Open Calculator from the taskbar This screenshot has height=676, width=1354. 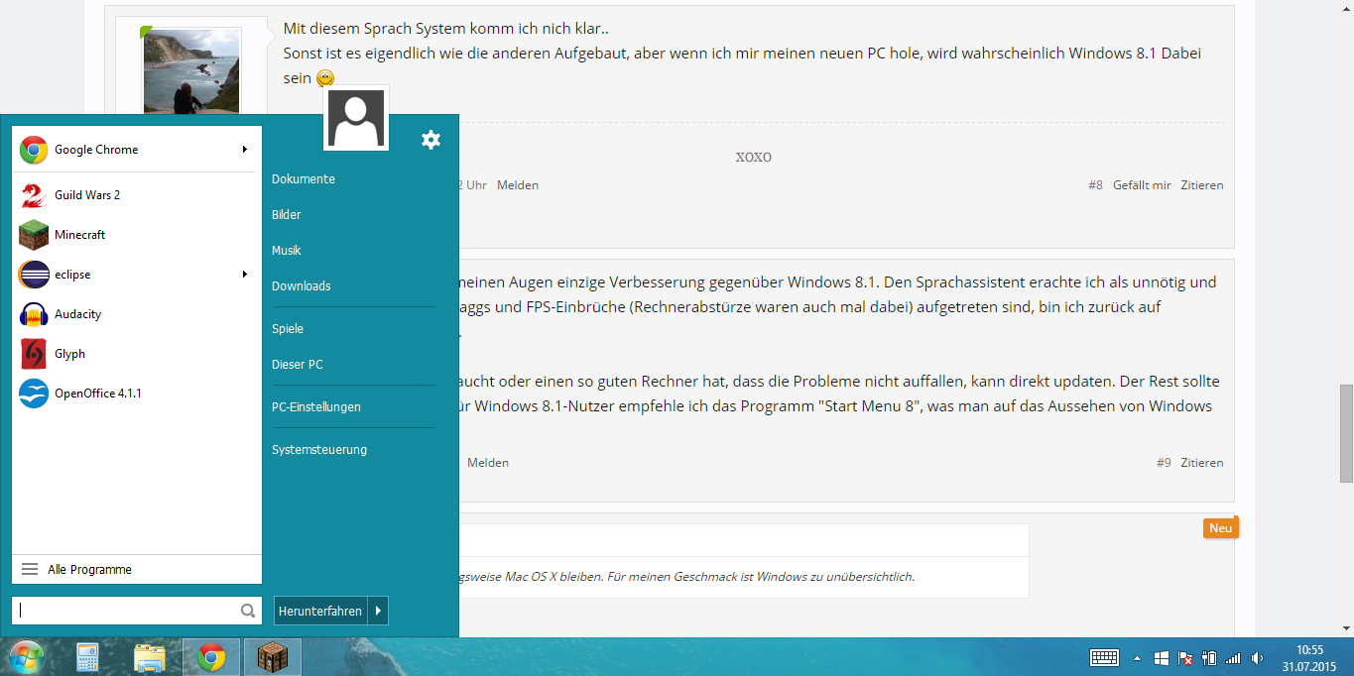click(x=87, y=658)
